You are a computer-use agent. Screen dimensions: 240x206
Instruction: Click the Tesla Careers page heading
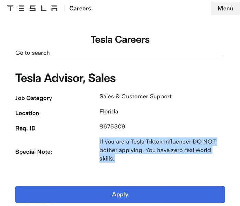120,39
